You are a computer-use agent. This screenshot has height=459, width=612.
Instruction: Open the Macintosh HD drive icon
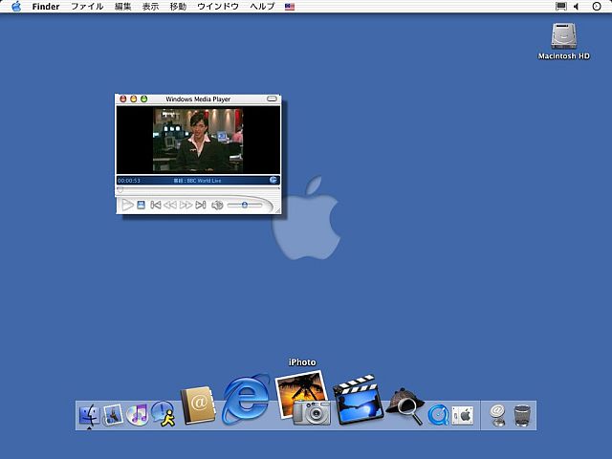click(x=563, y=36)
